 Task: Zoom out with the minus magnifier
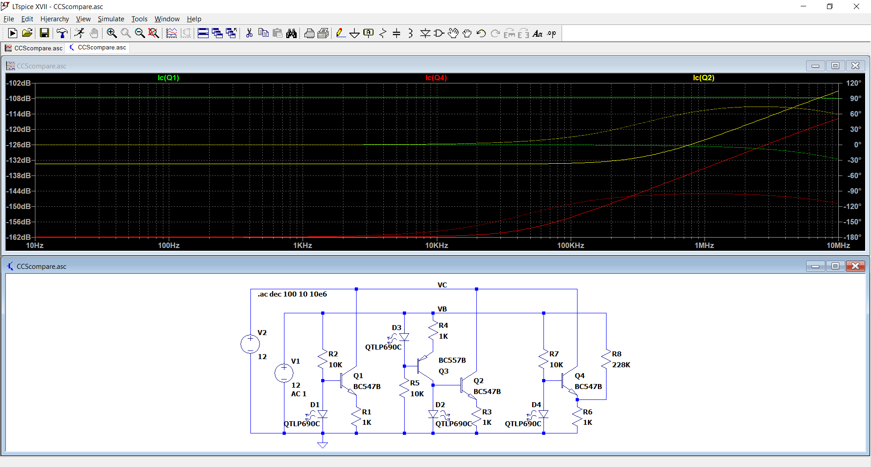click(x=140, y=33)
